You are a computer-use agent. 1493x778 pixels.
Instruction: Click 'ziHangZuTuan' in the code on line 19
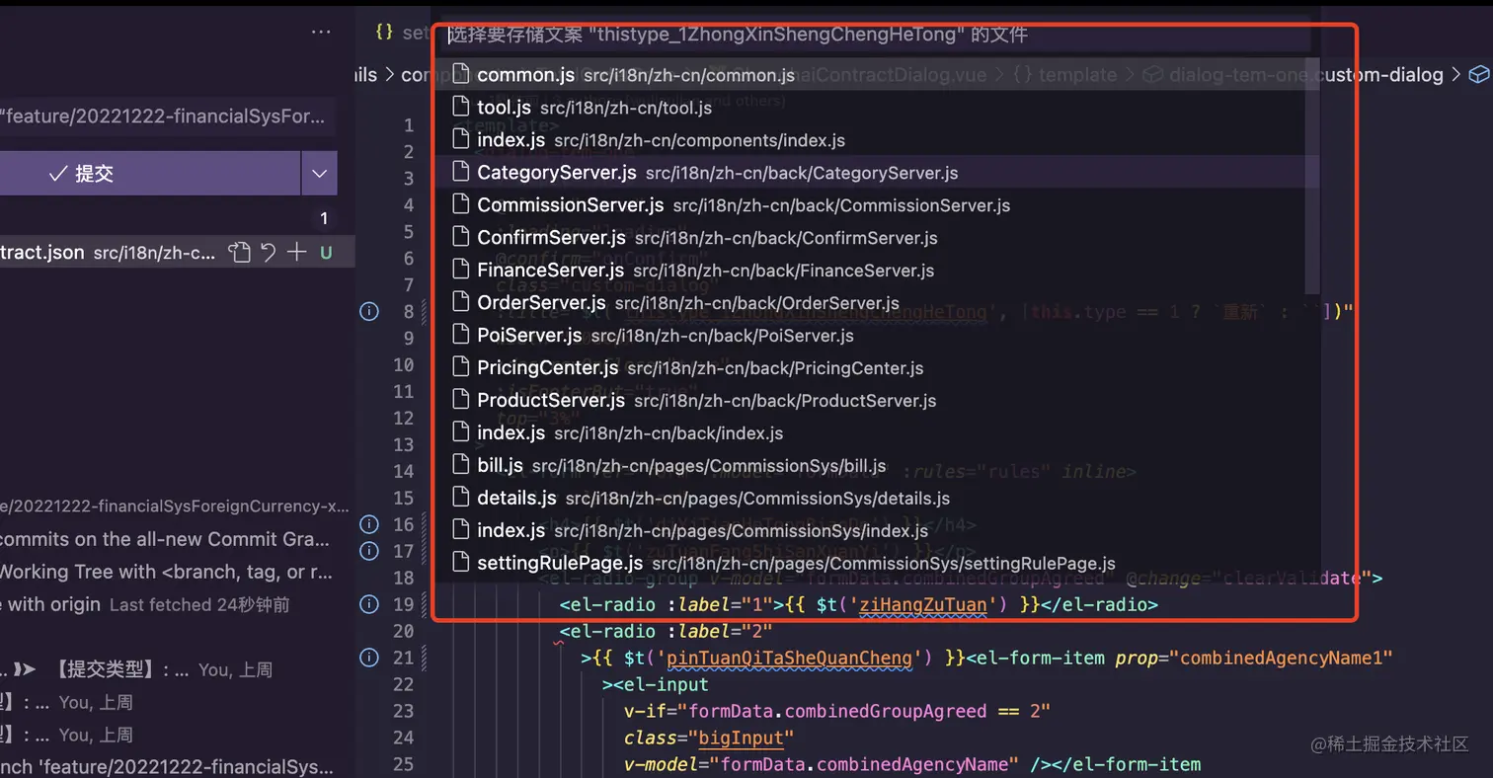click(x=925, y=604)
